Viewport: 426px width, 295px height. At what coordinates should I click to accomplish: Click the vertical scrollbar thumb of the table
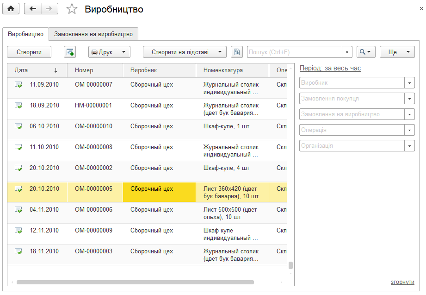coord(290,265)
